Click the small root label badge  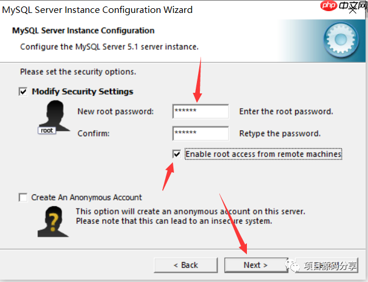(47, 130)
